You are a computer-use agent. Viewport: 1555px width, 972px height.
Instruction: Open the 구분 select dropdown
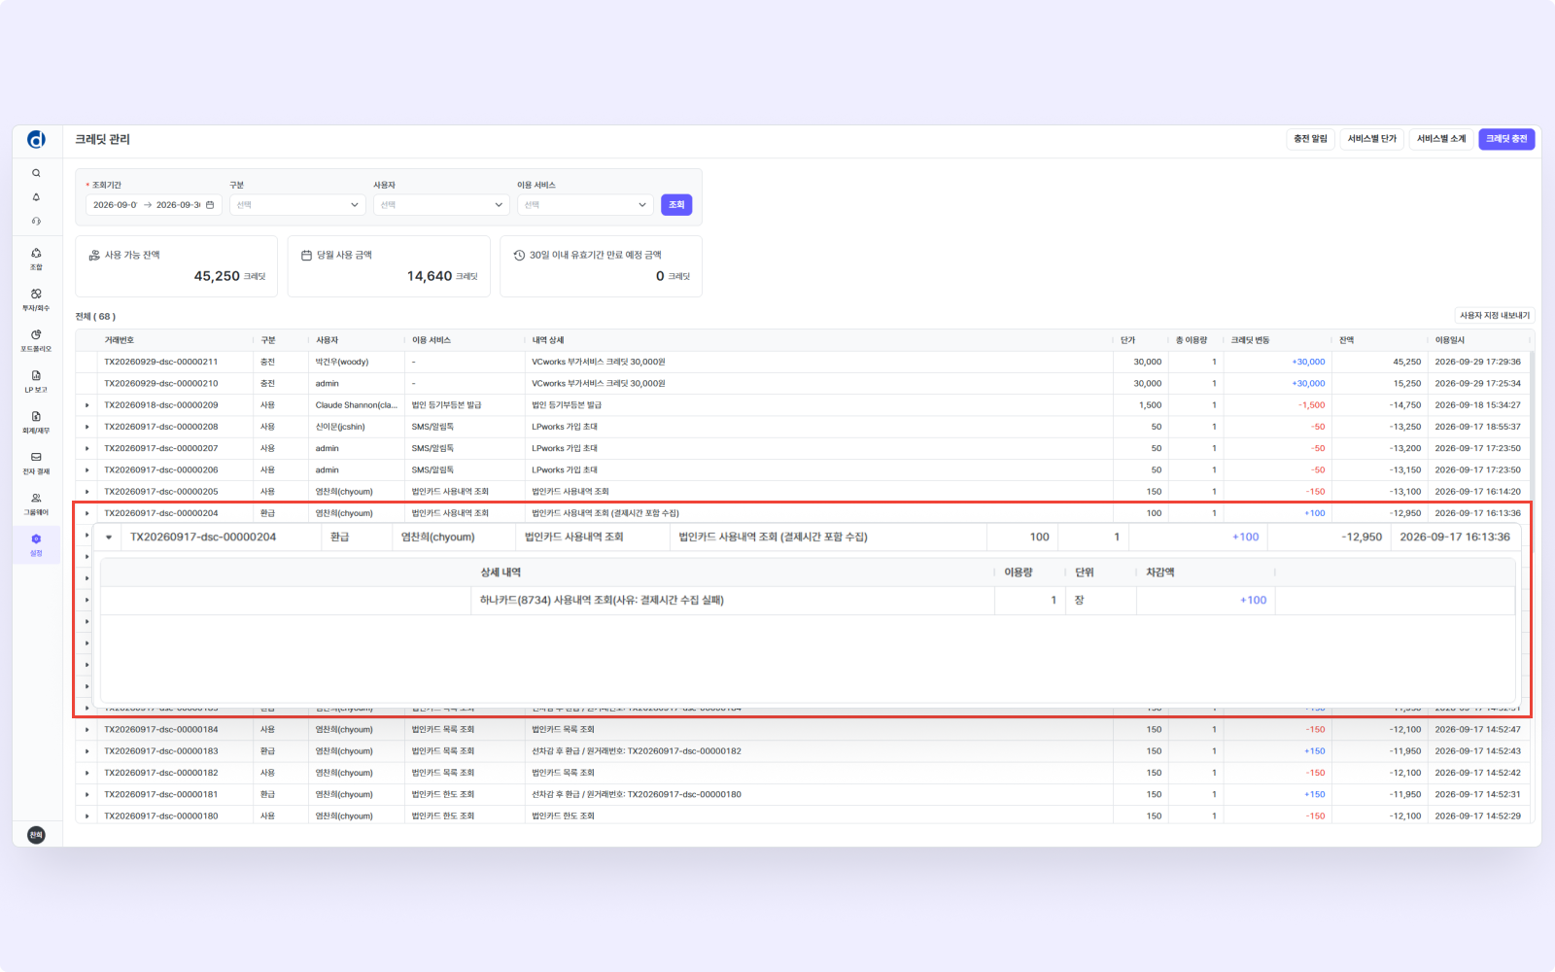point(297,205)
